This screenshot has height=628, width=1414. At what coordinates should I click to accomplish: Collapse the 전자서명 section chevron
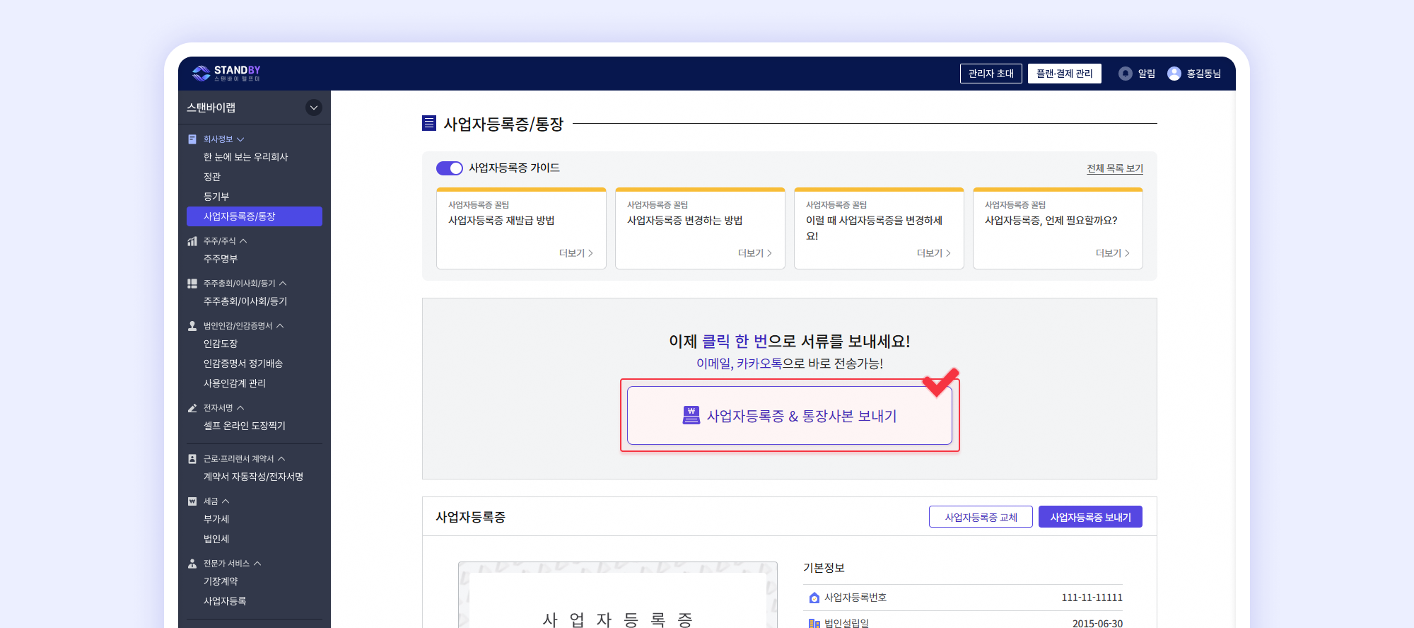coord(240,408)
